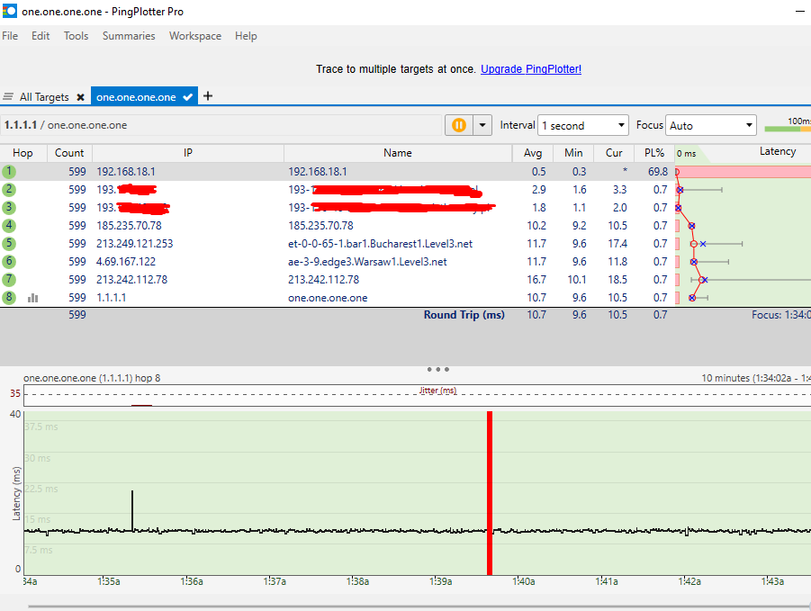Screen dimensions: 811x611
Task: Click the Latency column header
Action: [778, 151]
